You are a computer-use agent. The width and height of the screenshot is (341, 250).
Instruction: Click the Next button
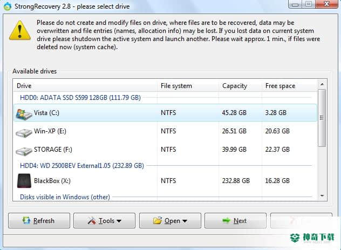tap(235, 221)
